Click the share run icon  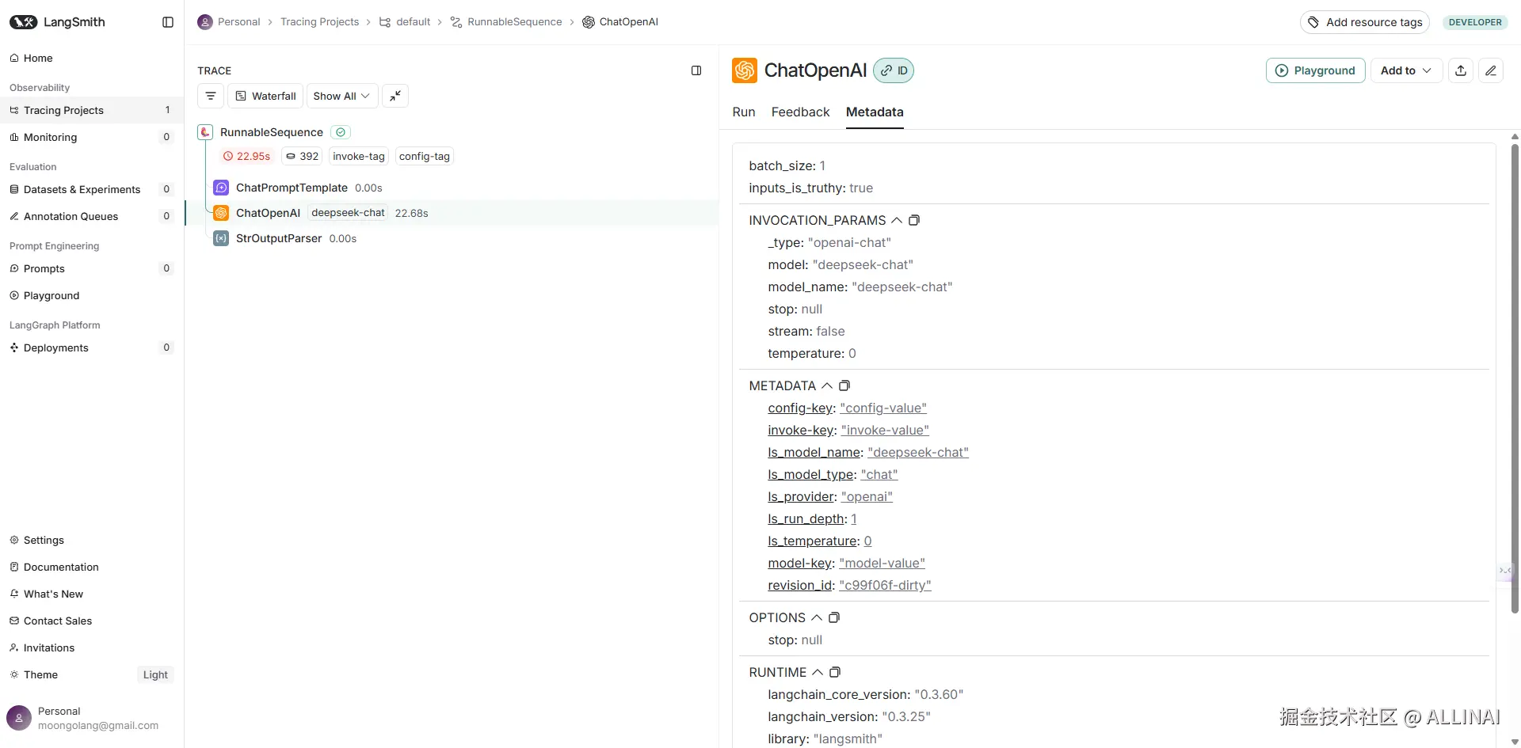(x=1461, y=70)
